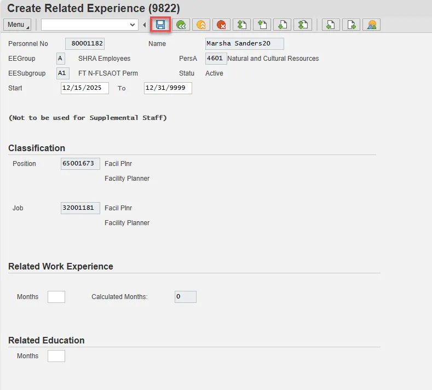
Task: Click the Next page toolbar icon
Action: click(283, 25)
